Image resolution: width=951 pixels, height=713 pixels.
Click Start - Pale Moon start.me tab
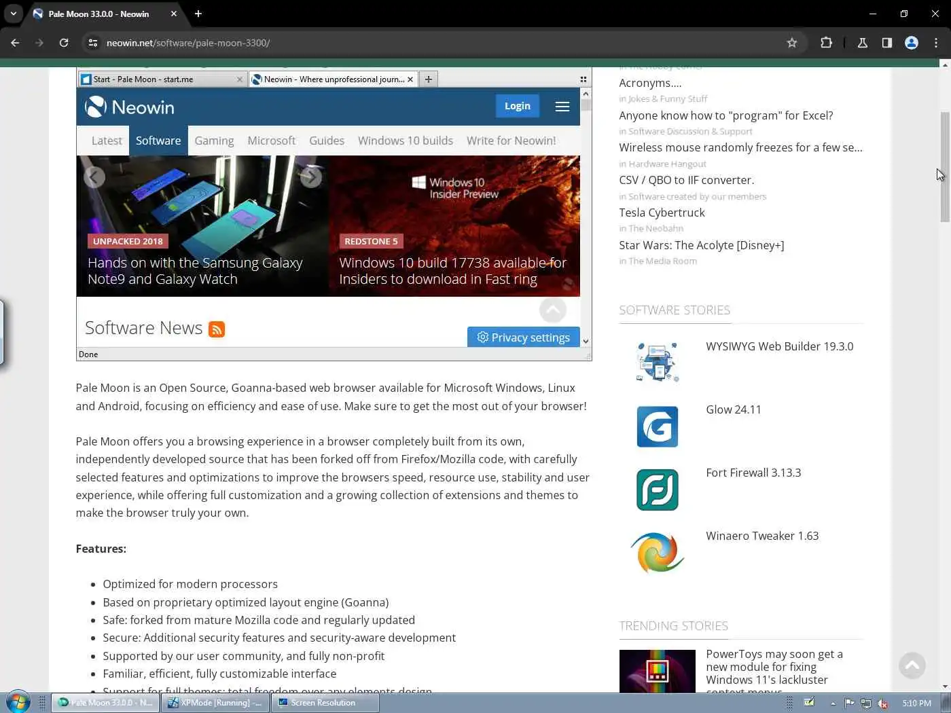162,79
